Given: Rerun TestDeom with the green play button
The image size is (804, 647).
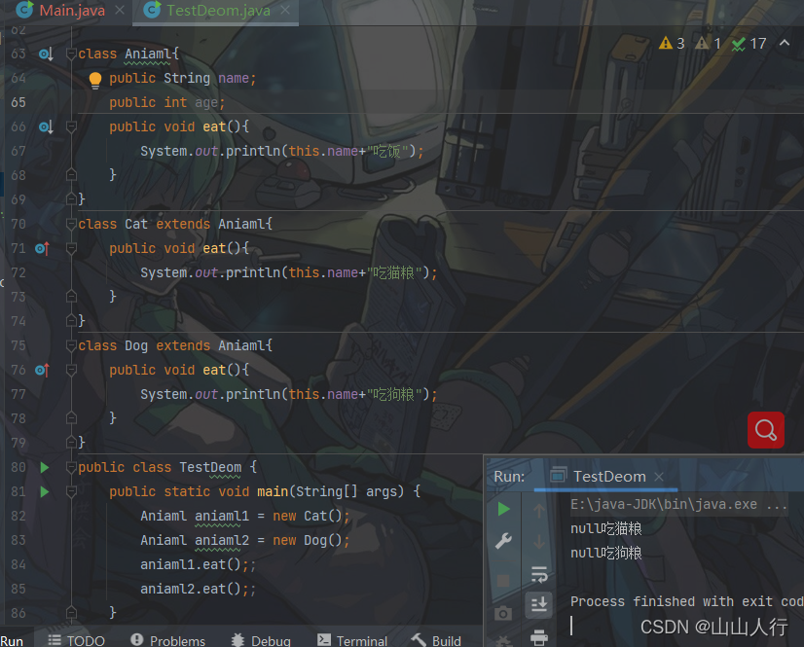Looking at the screenshot, I should click(503, 509).
